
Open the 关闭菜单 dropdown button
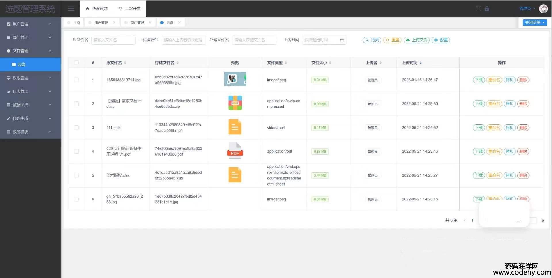click(x=535, y=22)
